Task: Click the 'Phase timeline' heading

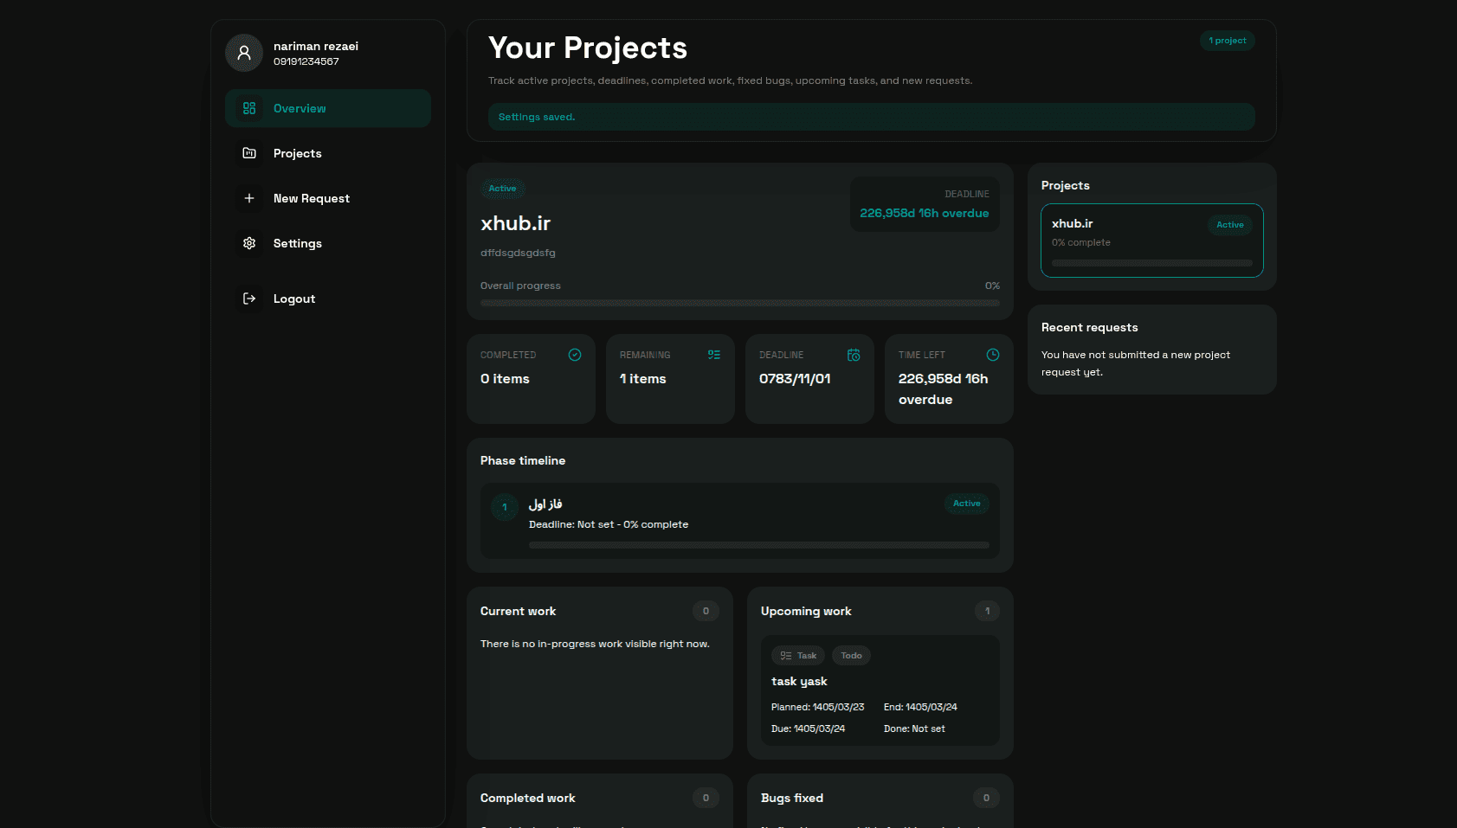Action: coord(523,460)
